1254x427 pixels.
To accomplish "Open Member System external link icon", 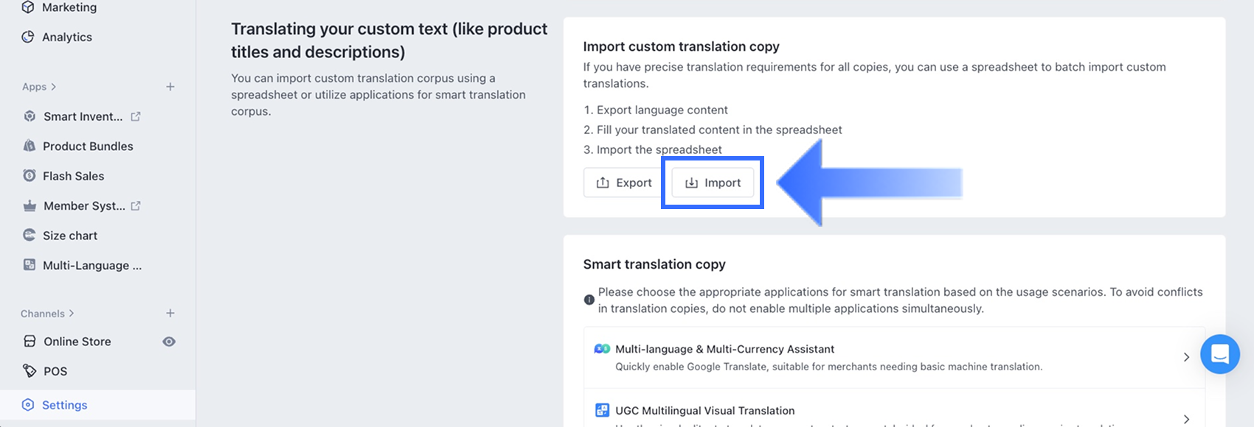I will 136,206.
